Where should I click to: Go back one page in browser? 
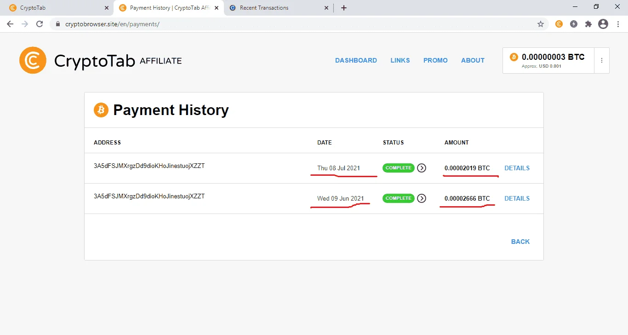(10, 24)
